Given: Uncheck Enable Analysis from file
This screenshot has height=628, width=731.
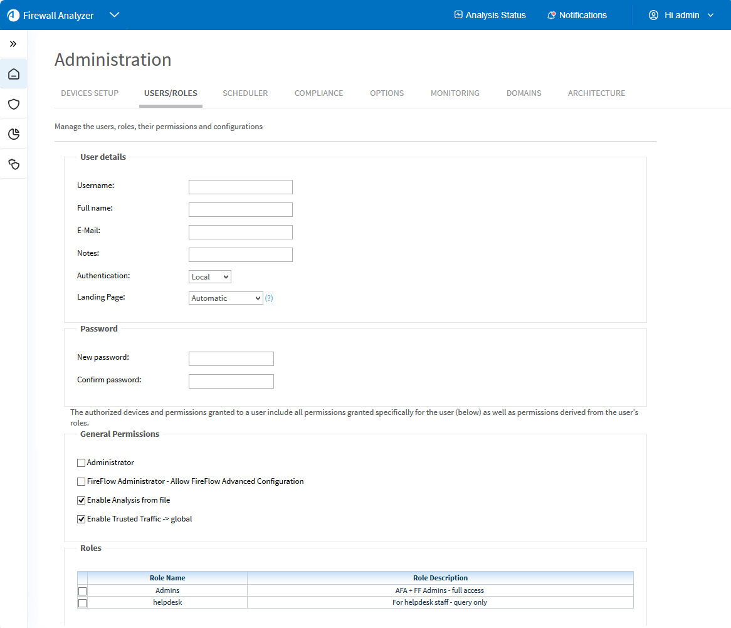Looking at the screenshot, I should 81,501.
